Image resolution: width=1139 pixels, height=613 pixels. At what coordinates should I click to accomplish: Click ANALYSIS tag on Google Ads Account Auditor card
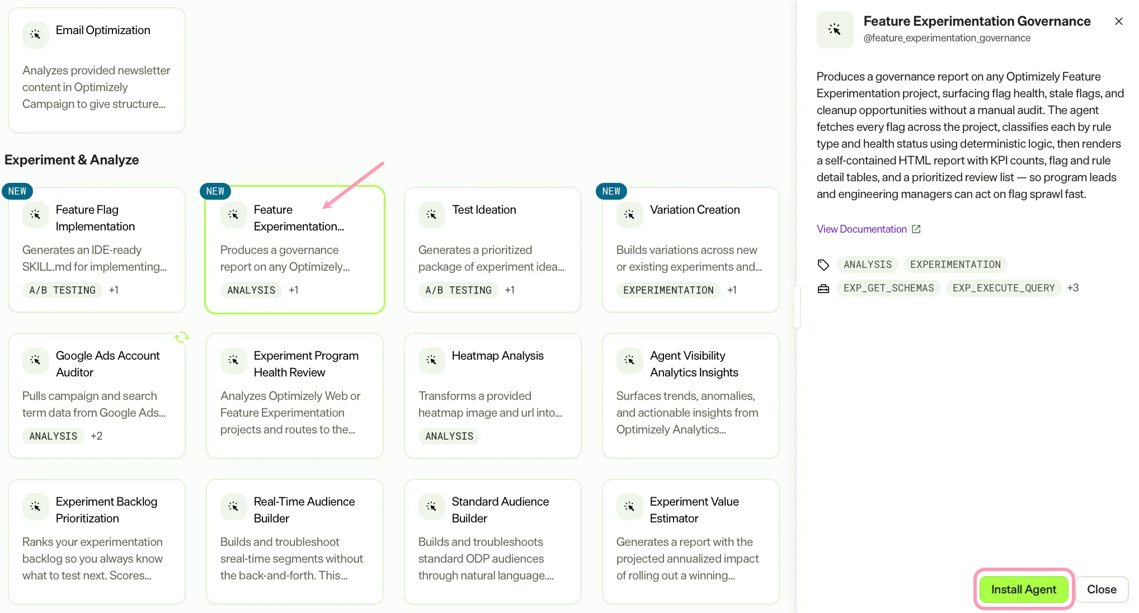click(53, 436)
